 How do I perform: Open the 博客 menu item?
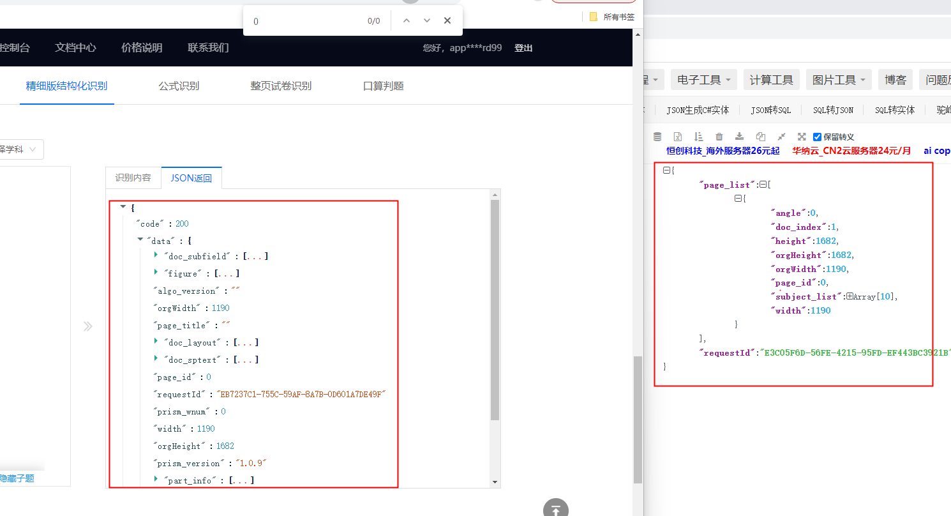(895, 80)
